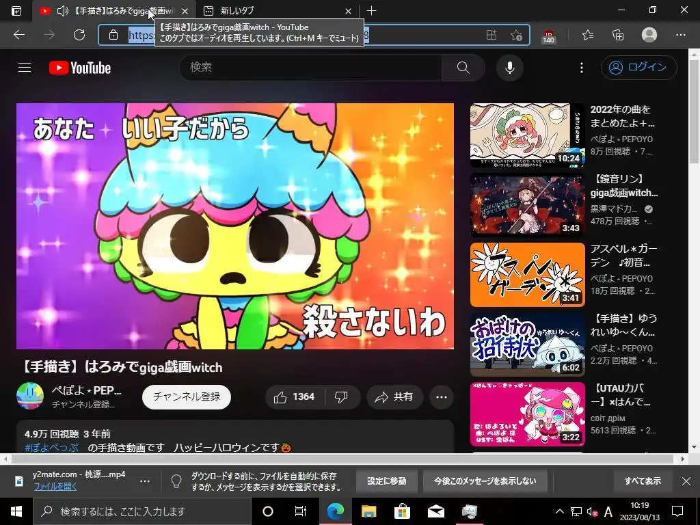Open the ぺぽよ channel avatar

[x=30, y=396]
